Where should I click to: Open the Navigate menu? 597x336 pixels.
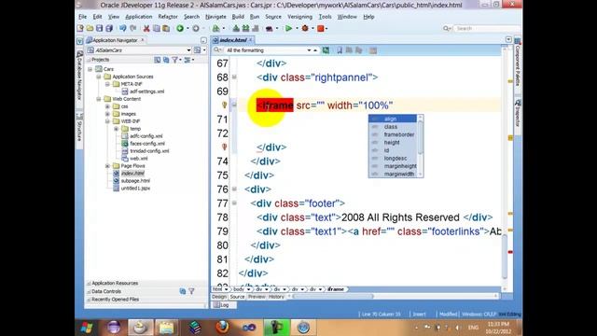click(215, 17)
